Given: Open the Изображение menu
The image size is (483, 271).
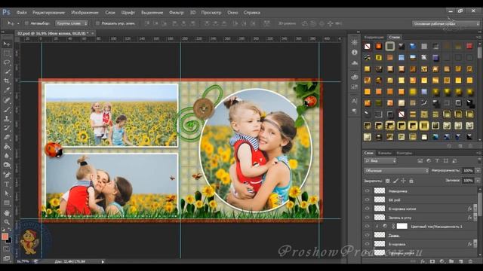Looking at the screenshot, I should pyautogui.click(x=85, y=13).
